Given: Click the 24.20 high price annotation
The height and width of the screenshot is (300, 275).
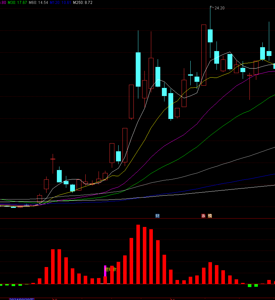Looking at the screenshot, I should pos(219,8).
